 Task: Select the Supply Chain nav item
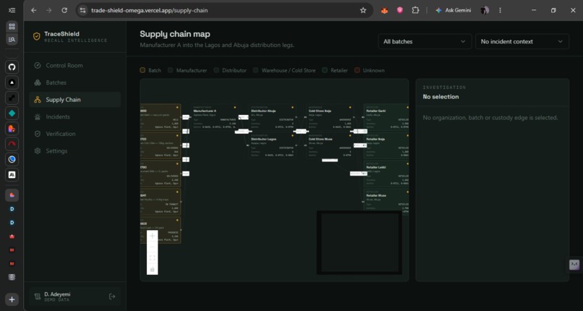(75, 100)
